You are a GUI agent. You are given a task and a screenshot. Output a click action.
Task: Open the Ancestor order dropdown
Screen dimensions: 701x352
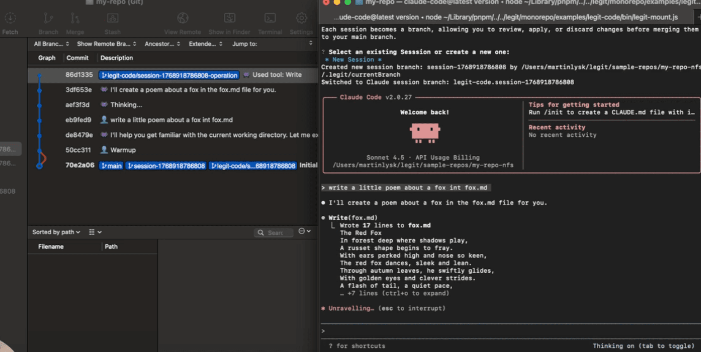(162, 44)
